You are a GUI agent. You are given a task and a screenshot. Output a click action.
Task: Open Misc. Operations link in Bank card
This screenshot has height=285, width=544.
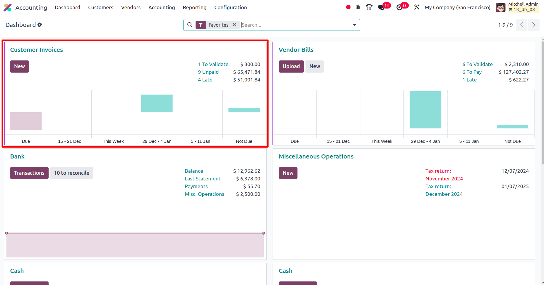click(204, 194)
